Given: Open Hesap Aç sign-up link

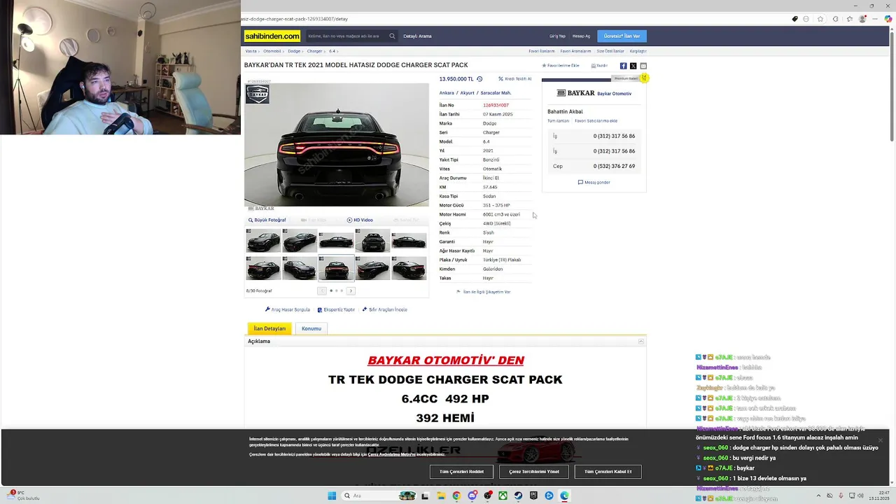Looking at the screenshot, I should (581, 36).
